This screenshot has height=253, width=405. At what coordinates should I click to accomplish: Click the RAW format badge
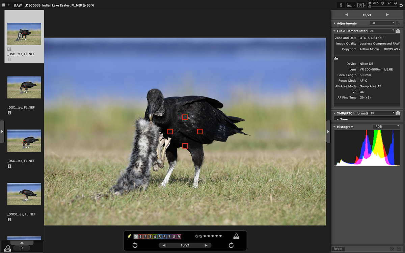pos(18,5)
